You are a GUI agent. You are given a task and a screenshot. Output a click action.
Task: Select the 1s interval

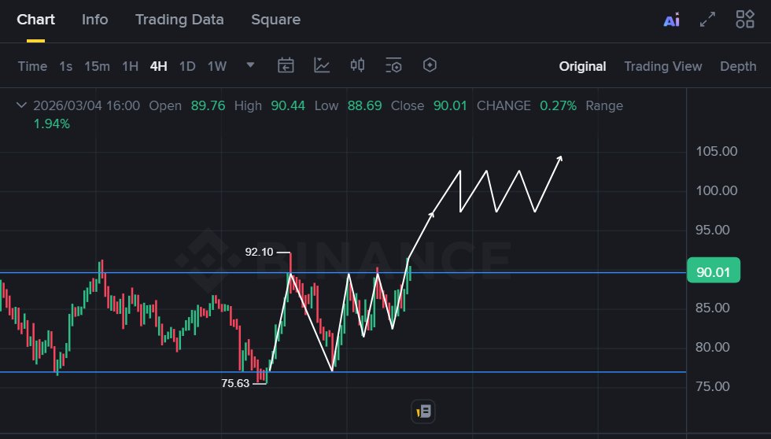tap(66, 66)
